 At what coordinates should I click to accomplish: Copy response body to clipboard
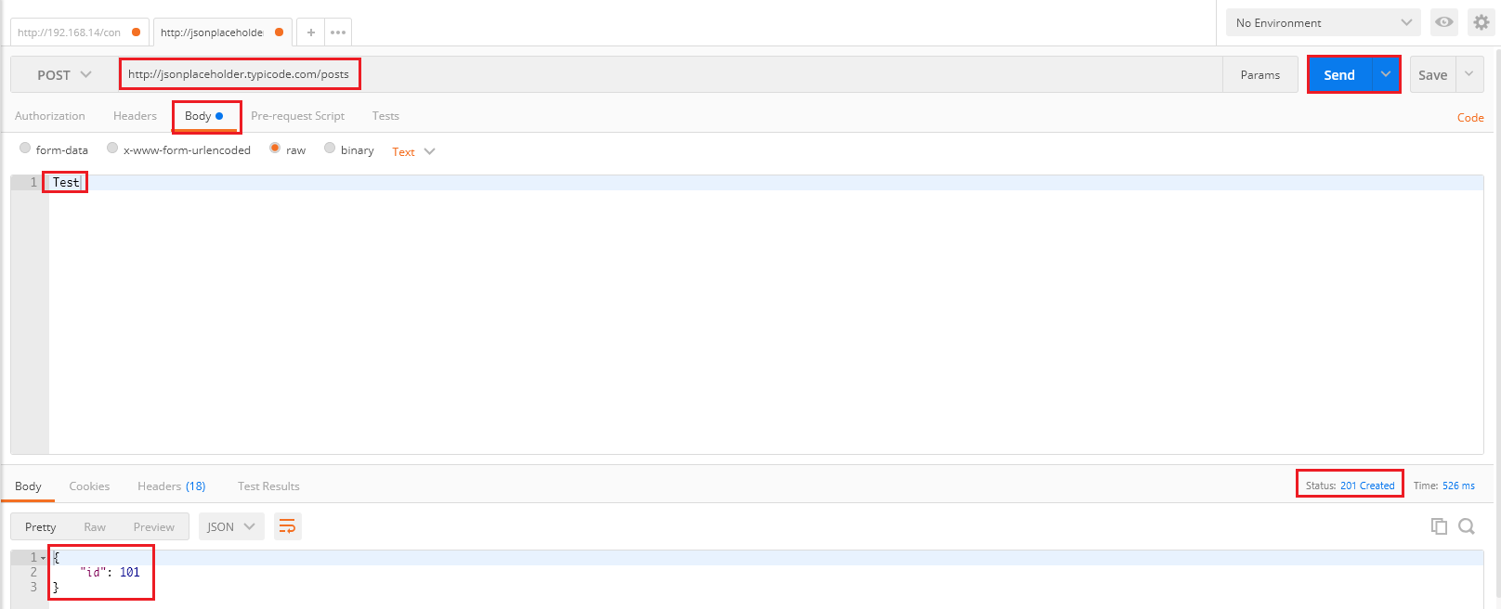pyautogui.click(x=1439, y=526)
